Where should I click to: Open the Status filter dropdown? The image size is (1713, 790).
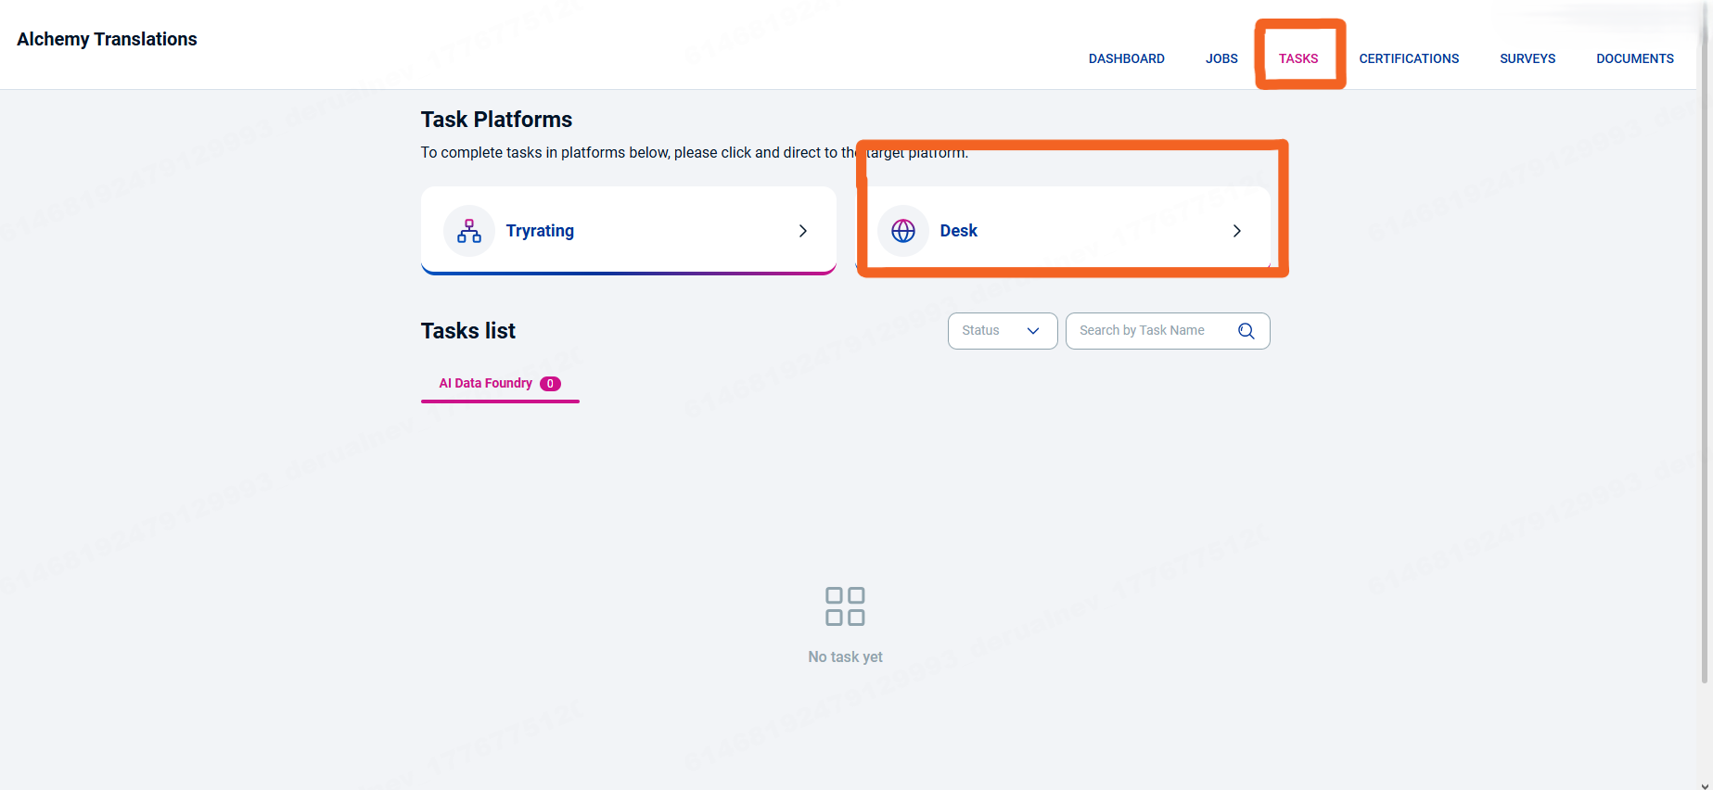1002,331
